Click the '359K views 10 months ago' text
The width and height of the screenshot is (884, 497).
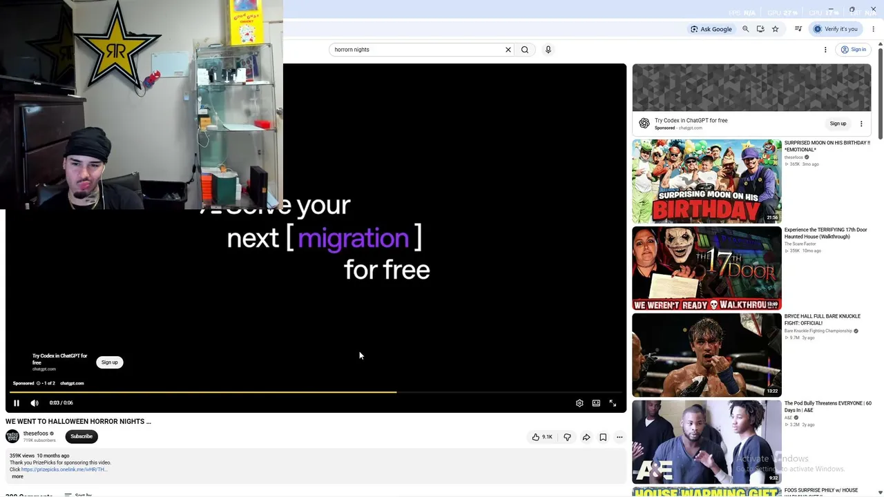(x=39, y=456)
